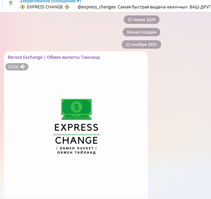
Task: Click the left fleur-de-lis emoji in pinned bar
Action: (x=23, y=7)
